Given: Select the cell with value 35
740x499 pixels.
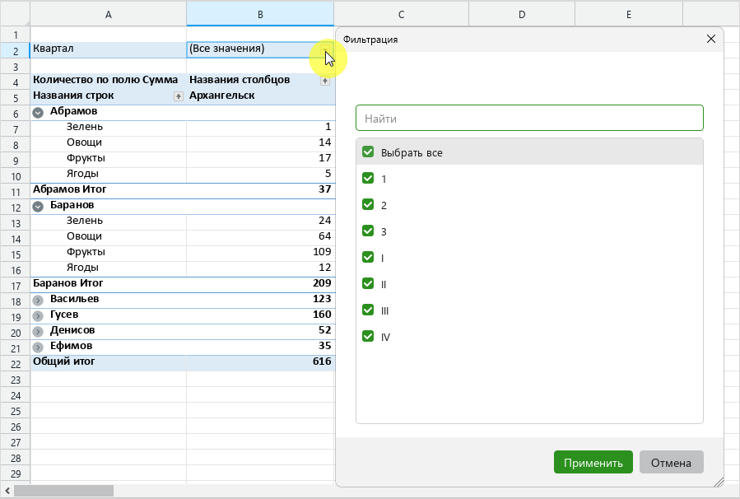Looking at the screenshot, I should click(260, 347).
